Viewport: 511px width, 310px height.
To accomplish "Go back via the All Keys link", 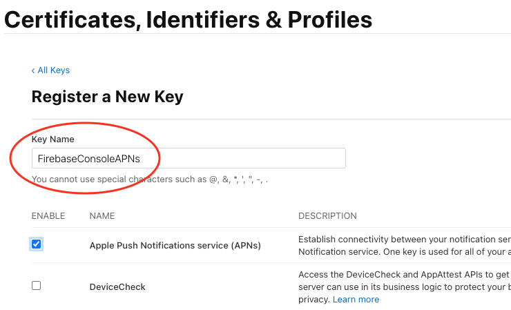I will pyautogui.click(x=53, y=70).
